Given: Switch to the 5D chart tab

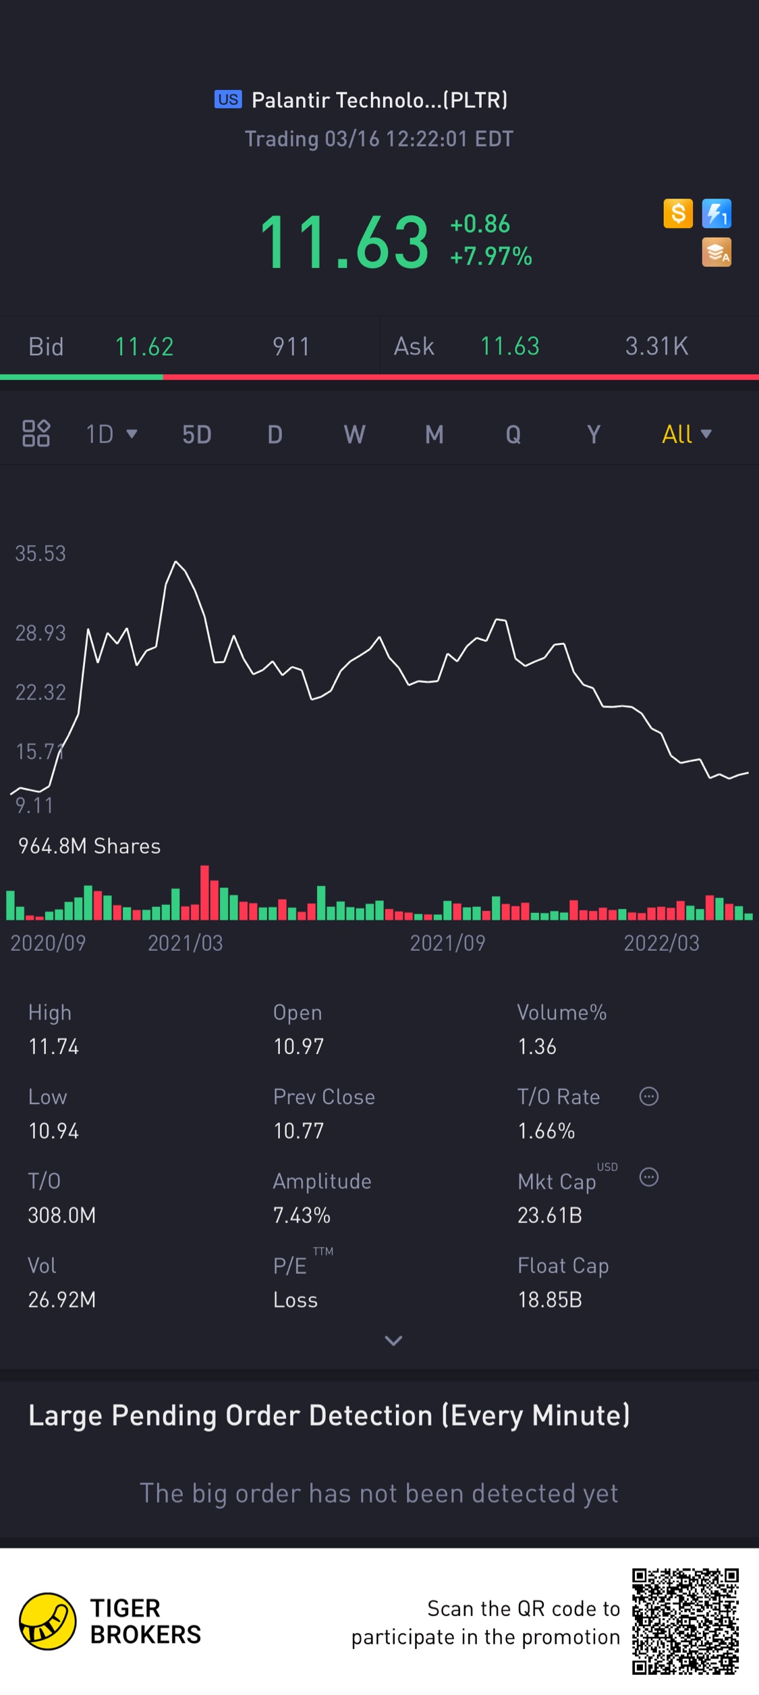Looking at the screenshot, I should pyautogui.click(x=197, y=434).
